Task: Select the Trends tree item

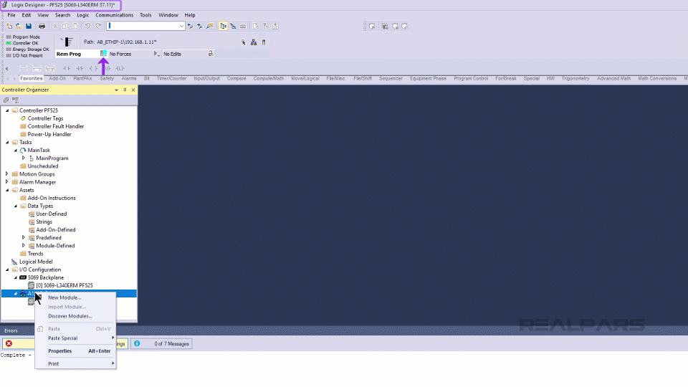Action: click(36, 254)
